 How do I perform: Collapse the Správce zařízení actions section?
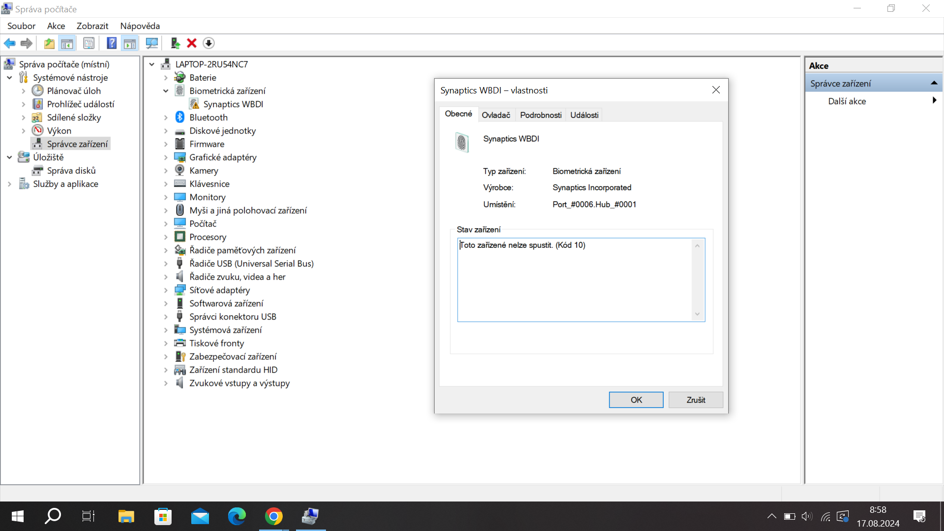pos(934,84)
